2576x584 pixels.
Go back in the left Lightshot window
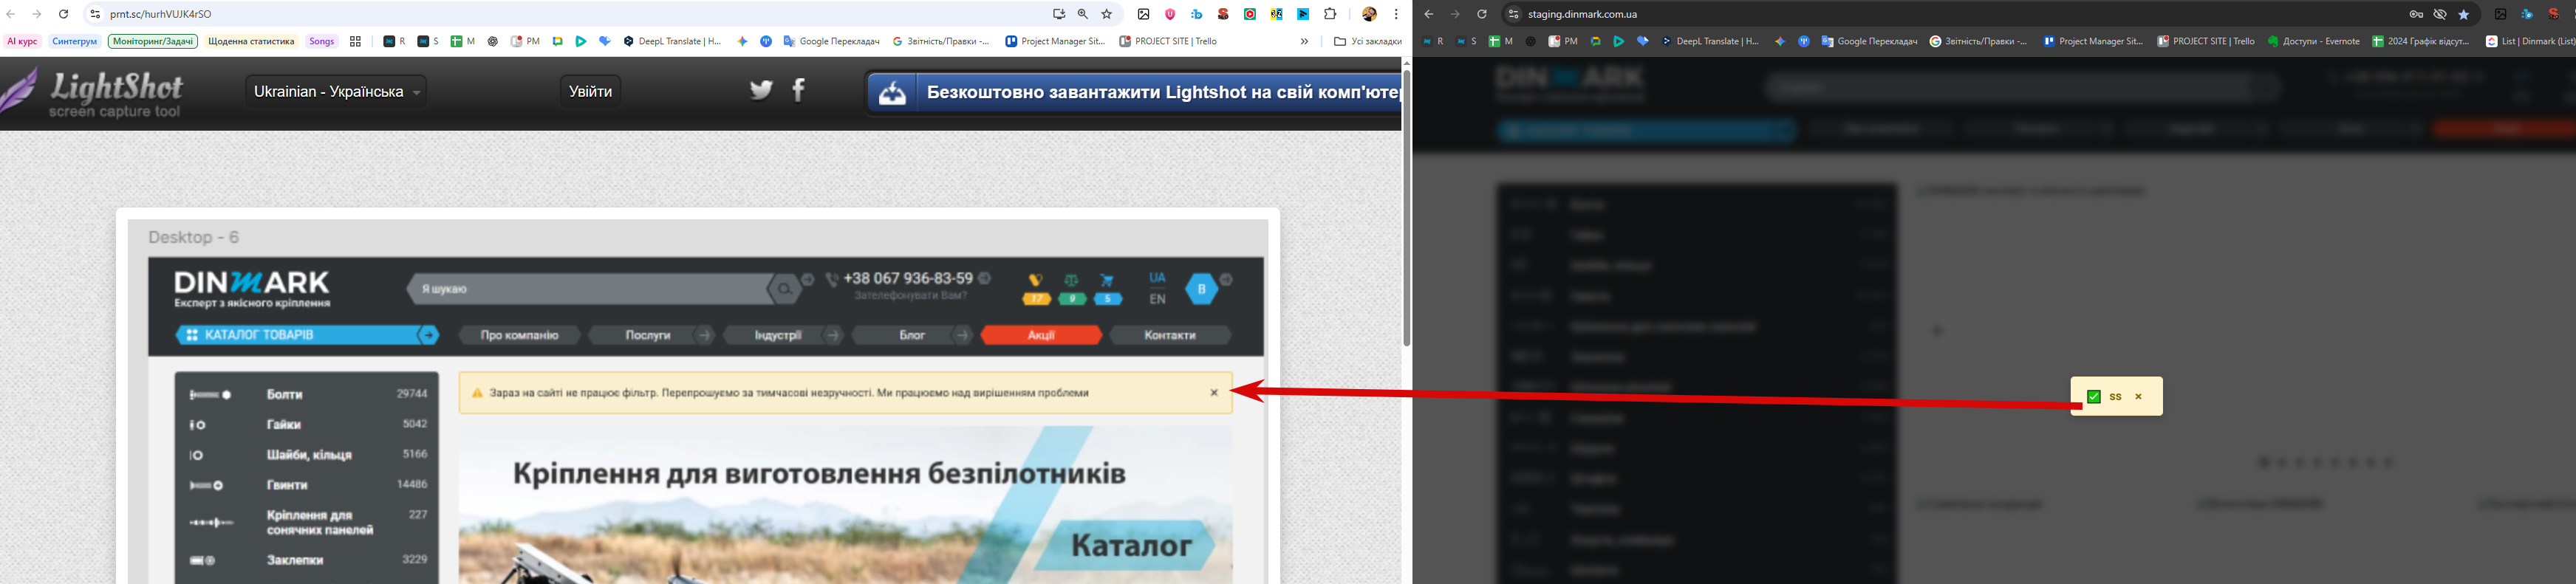coord(11,14)
